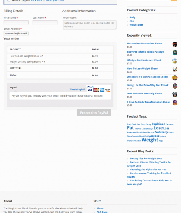Open Dieting Tips For Weight Loss post
This screenshot has width=181, height=213.
[x=146, y=159]
